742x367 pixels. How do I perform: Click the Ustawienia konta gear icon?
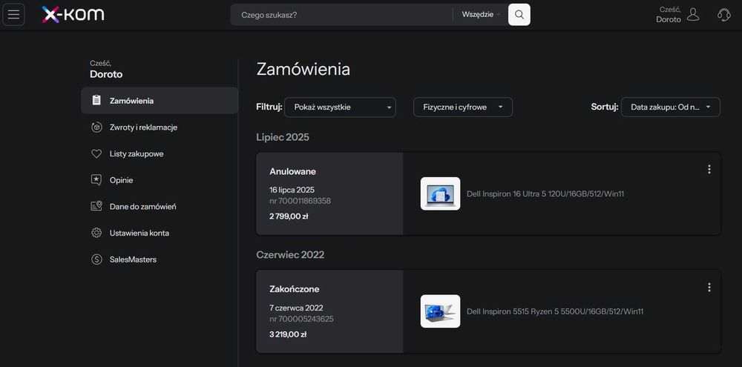(x=96, y=233)
